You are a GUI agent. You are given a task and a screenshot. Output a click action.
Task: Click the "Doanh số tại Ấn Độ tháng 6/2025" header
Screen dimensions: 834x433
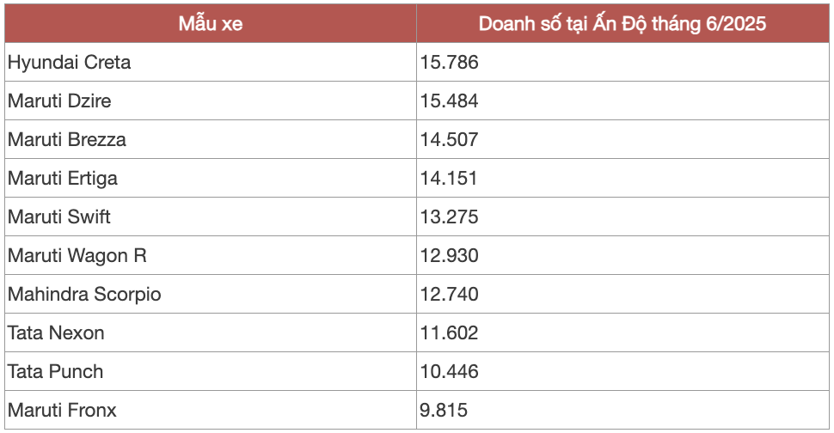click(622, 24)
